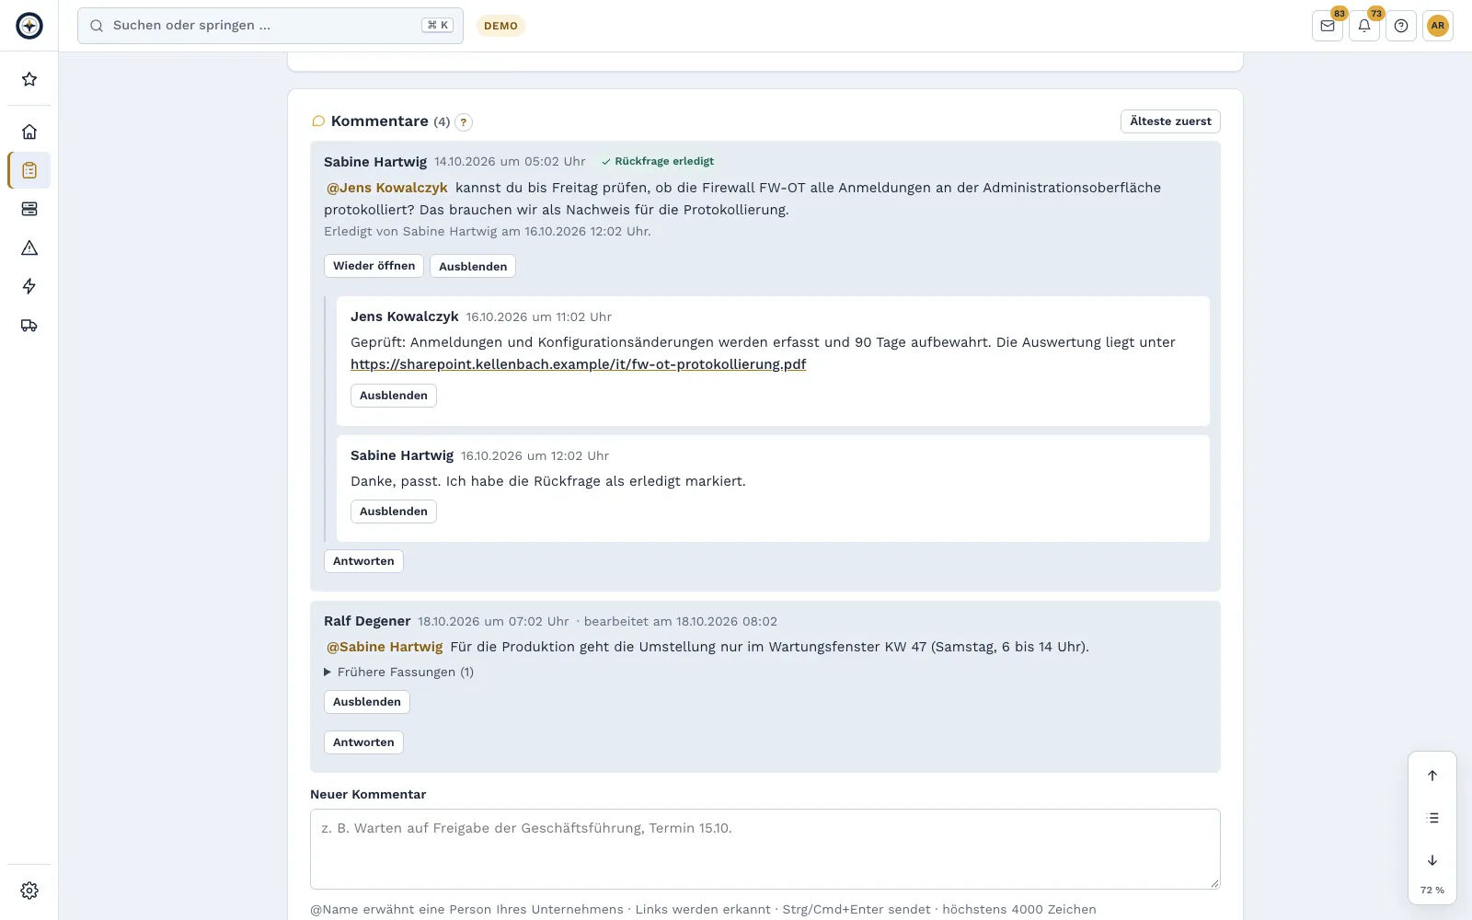Open the AR user avatar menu
Image resolution: width=1472 pixels, height=920 pixels.
pyautogui.click(x=1438, y=26)
